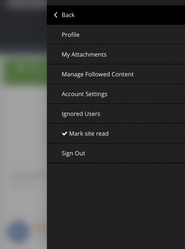Screen dimensions: 185x249
Task: Click the blurred logo on the dimmed page header
Action: [25, 4]
